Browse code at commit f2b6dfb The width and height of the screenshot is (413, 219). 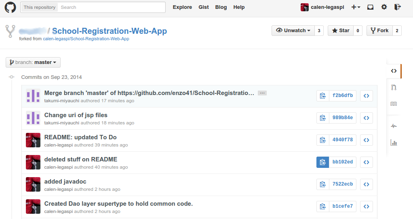click(367, 96)
